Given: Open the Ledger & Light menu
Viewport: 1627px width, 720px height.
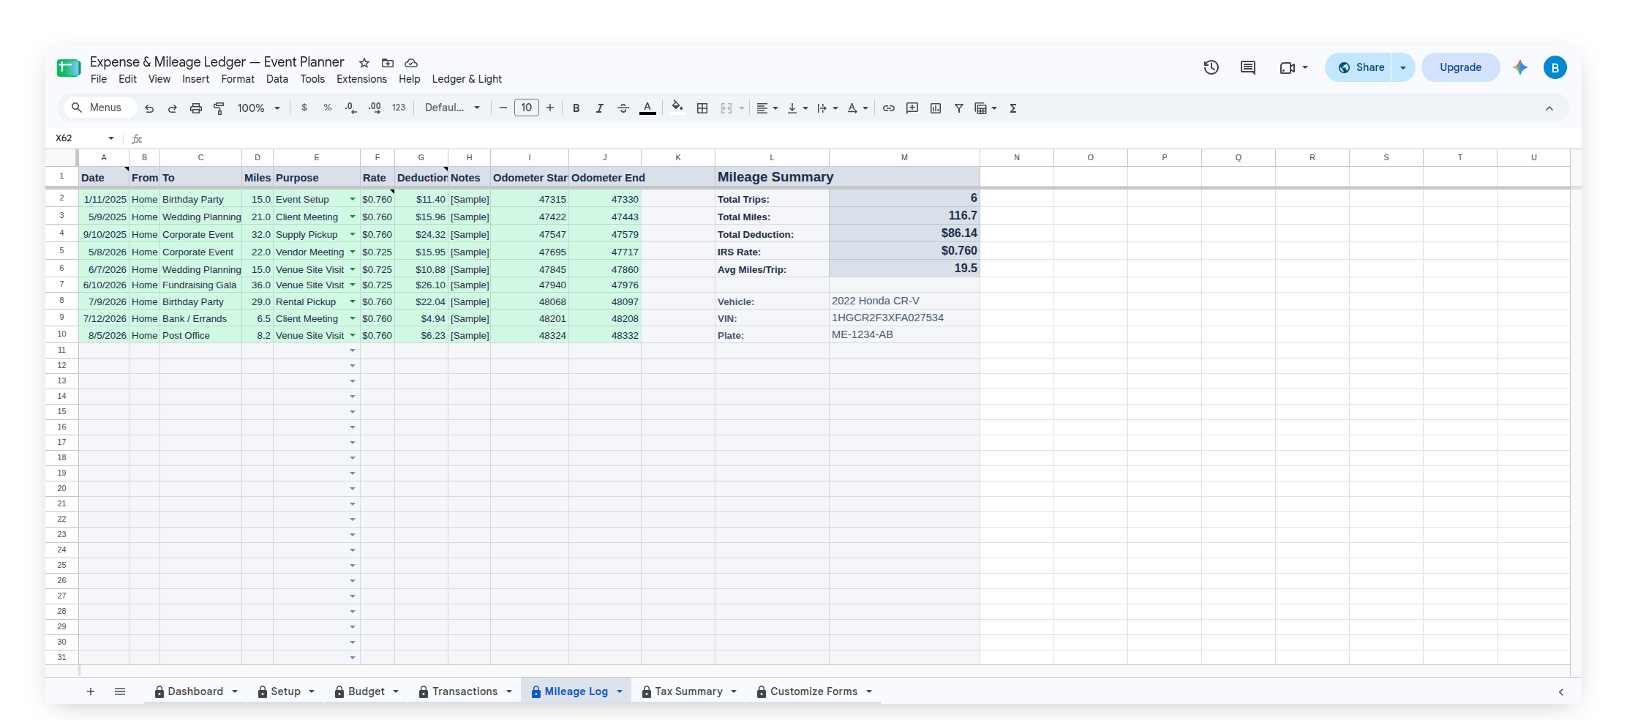Looking at the screenshot, I should [467, 79].
